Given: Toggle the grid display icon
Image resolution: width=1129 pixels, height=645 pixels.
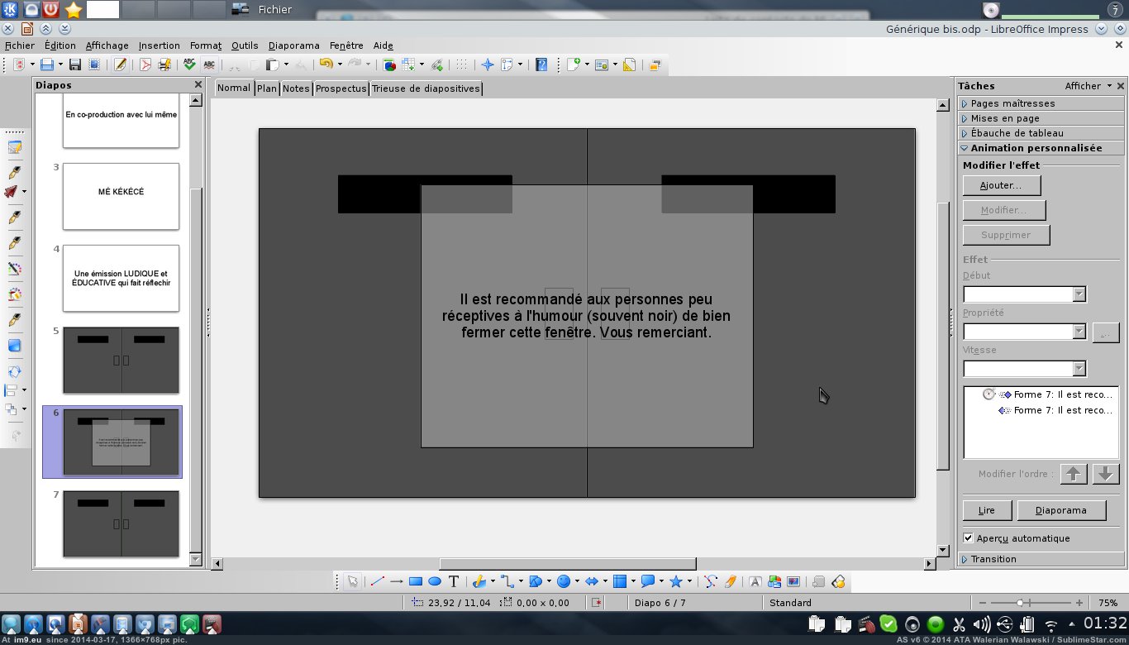Looking at the screenshot, I should click(x=462, y=64).
